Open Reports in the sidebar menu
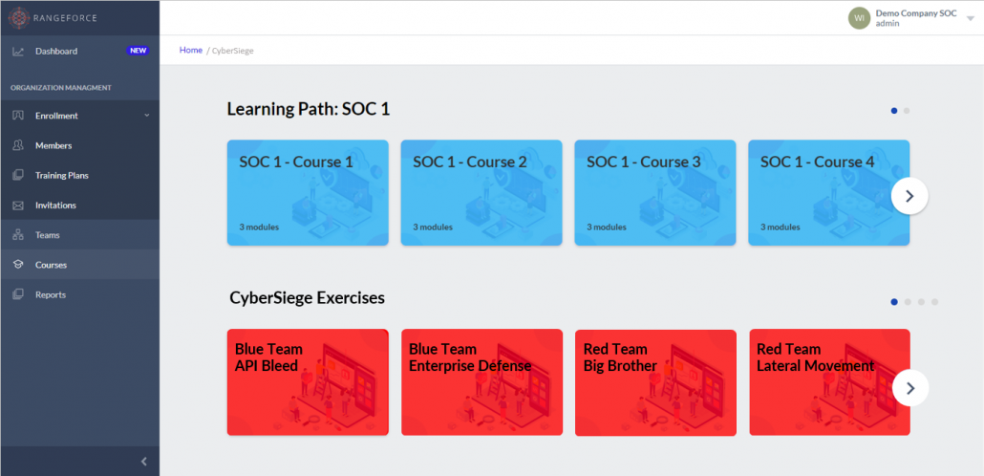 coord(51,294)
